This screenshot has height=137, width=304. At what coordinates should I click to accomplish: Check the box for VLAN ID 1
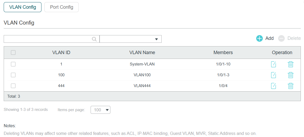click(x=13, y=64)
